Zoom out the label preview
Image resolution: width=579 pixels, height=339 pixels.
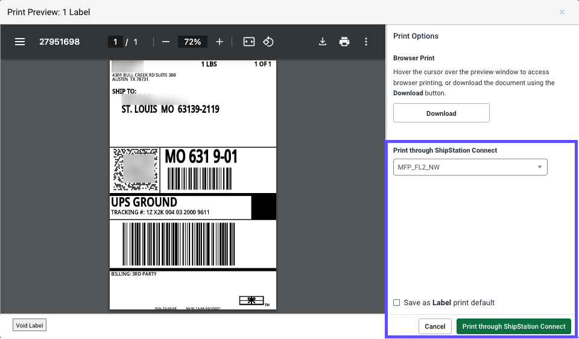click(x=165, y=42)
